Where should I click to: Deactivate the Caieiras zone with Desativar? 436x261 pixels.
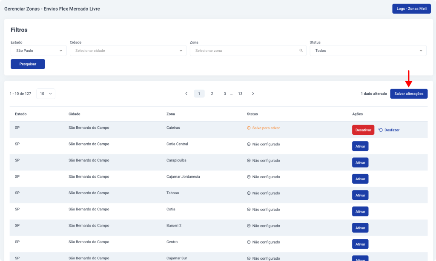pos(363,130)
